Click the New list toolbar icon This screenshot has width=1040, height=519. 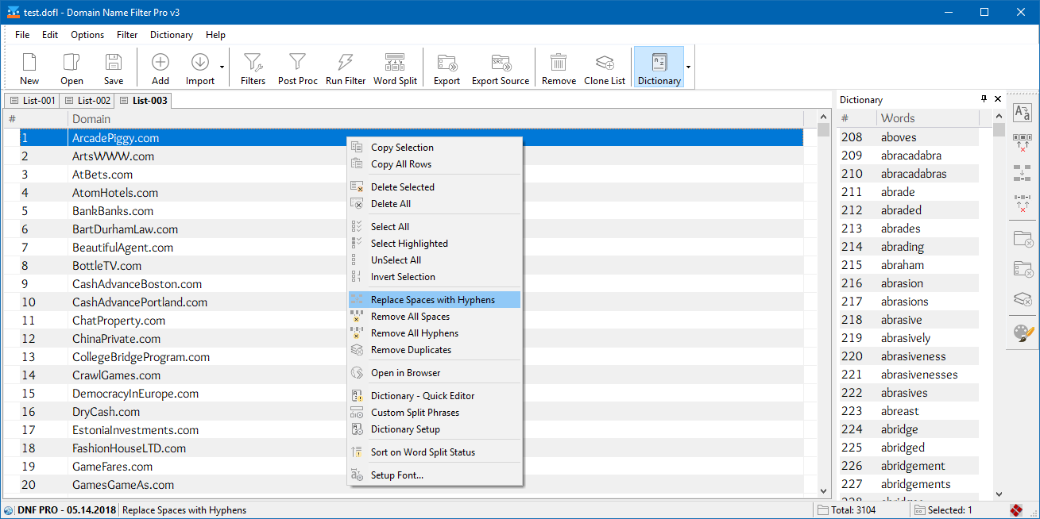click(x=29, y=68)
